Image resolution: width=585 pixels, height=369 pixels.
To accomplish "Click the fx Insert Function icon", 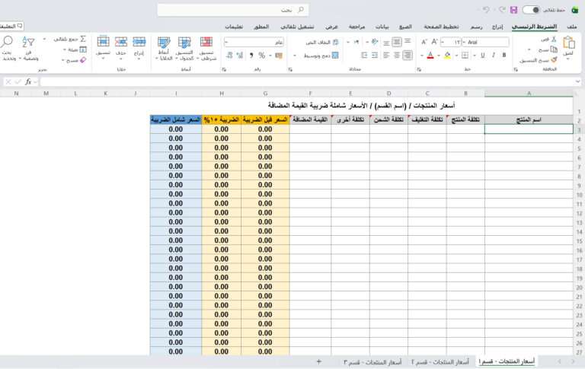I will click(28, 81).
